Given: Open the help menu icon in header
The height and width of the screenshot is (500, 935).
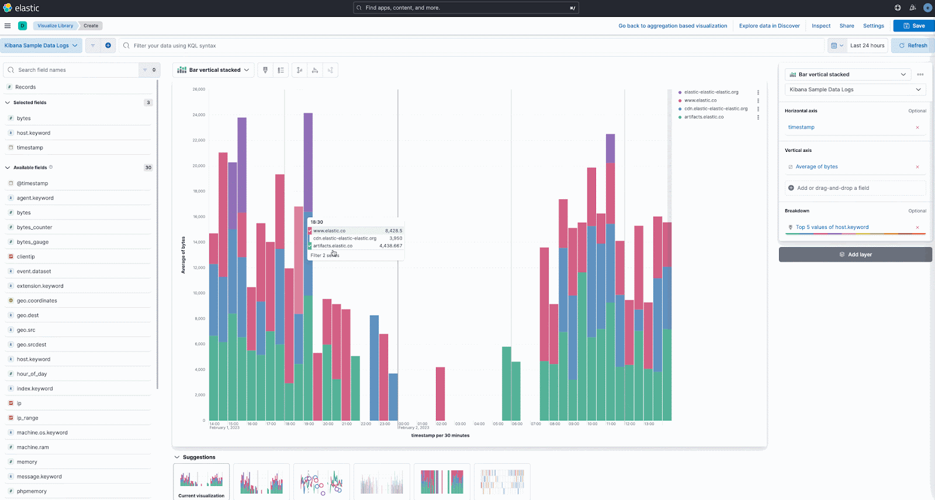Looking at the screenshot, I should pos(898,8).
